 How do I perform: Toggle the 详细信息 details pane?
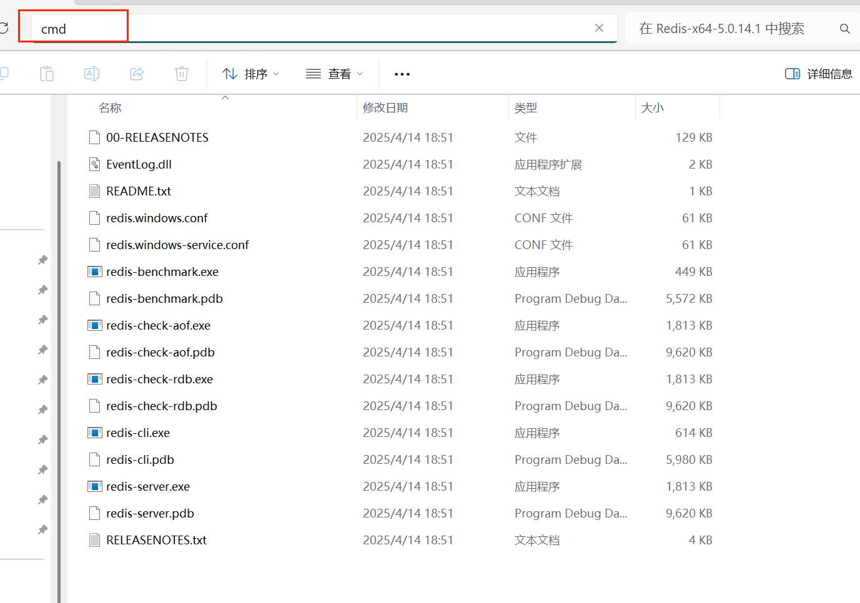(x=818, y=74)
